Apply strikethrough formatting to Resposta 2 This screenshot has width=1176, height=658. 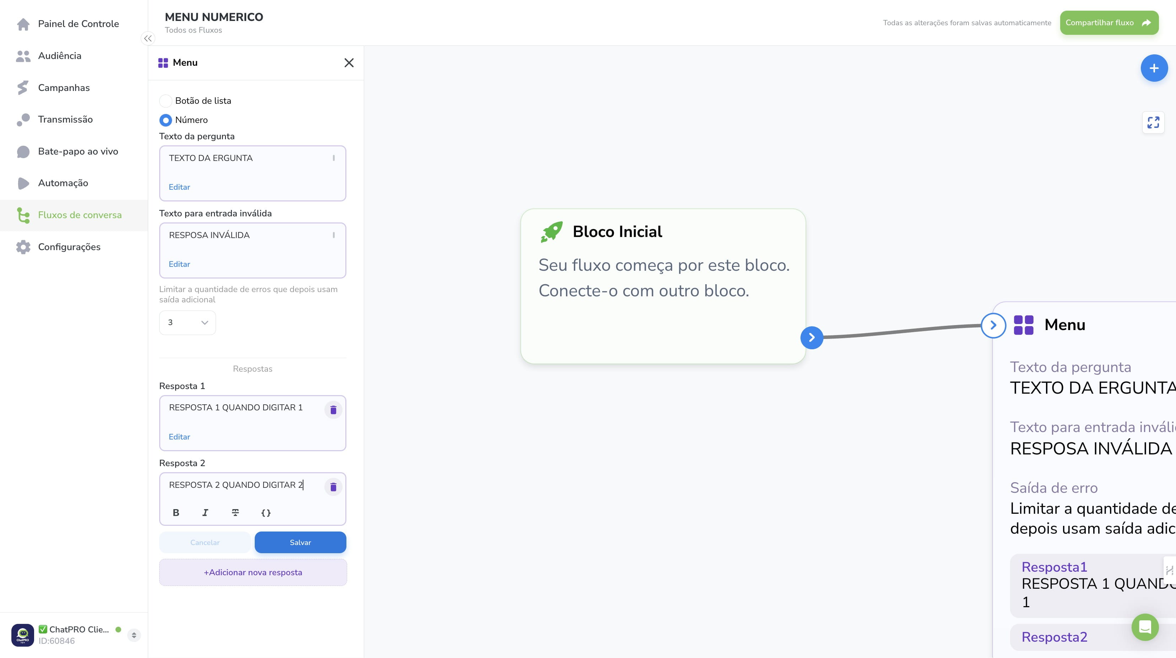click(236, 512)
